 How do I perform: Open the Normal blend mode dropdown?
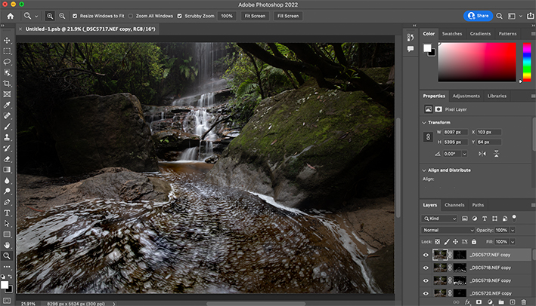point(449,230)
